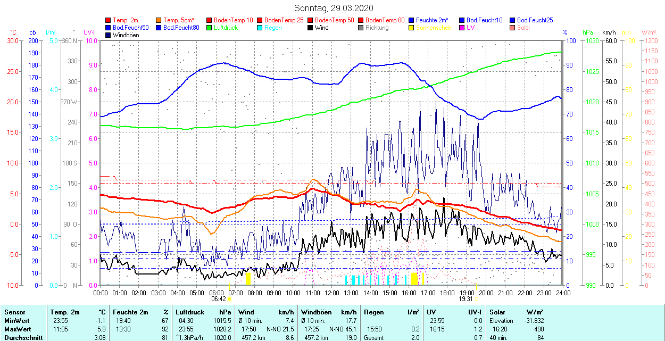665x341 pixels.
Task: Click the red Temp. 2m legend swatch
Action: point(109,20)
